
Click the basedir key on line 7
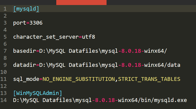click(x=25, y=51)
